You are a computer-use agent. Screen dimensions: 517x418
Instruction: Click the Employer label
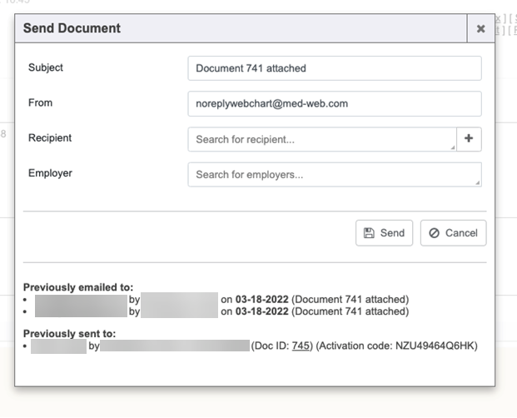tap(50, 173)
